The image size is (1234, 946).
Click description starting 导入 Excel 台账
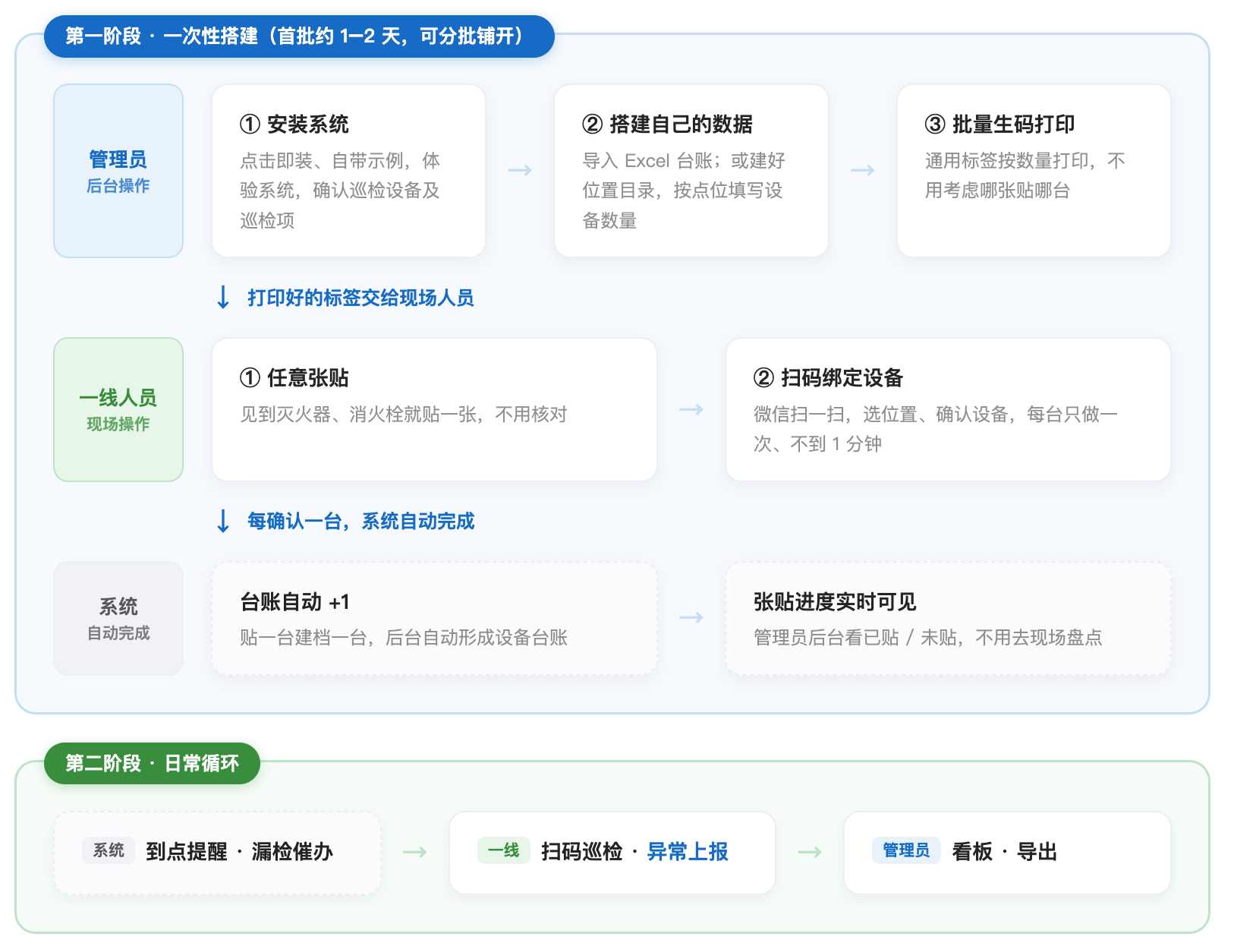tap(683, 191)
